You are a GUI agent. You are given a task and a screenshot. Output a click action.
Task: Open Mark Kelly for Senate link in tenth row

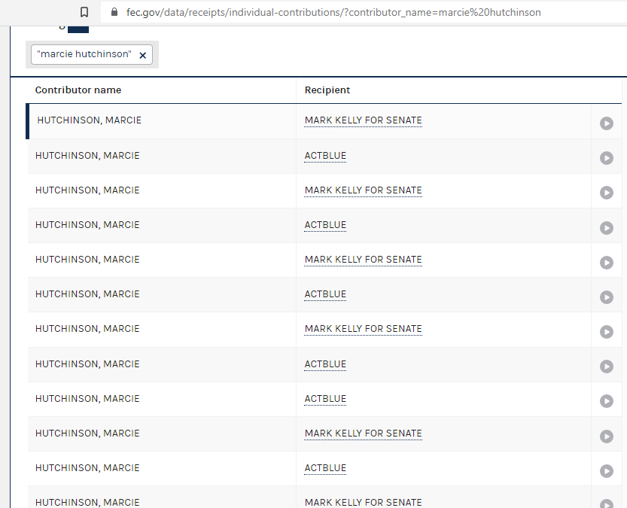point(363,433)
